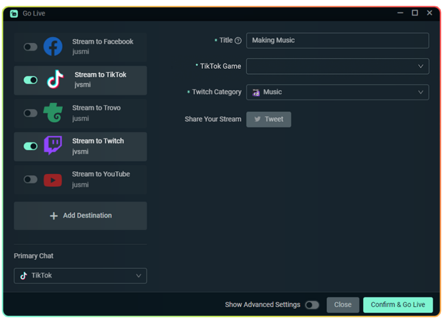The width and height of the screenshot is (443, 324).
Task: Maximize the Go Live window
Action: pos(415,13)
